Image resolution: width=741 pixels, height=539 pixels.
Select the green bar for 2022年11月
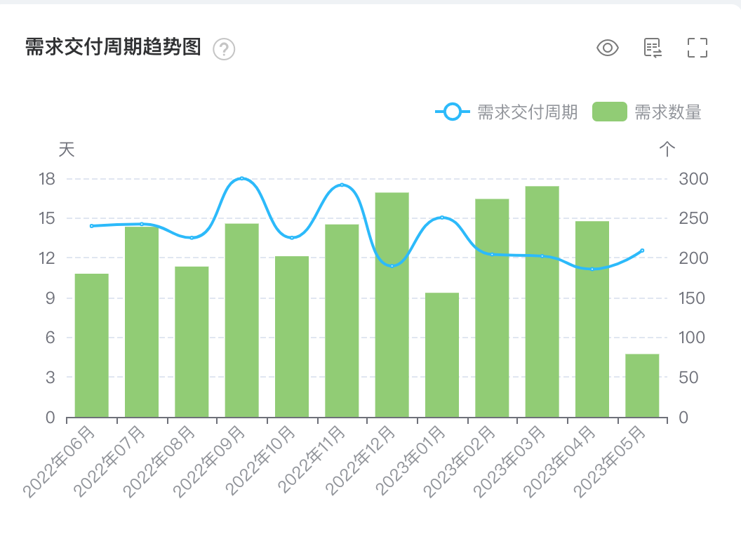(342, 321)
